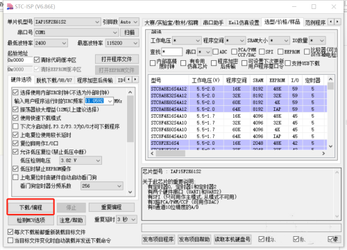Toggle 低压时禁止EEPROM操作 checkbox
Image resolution: width=347 pixels, height=250 pixels.
15,169
